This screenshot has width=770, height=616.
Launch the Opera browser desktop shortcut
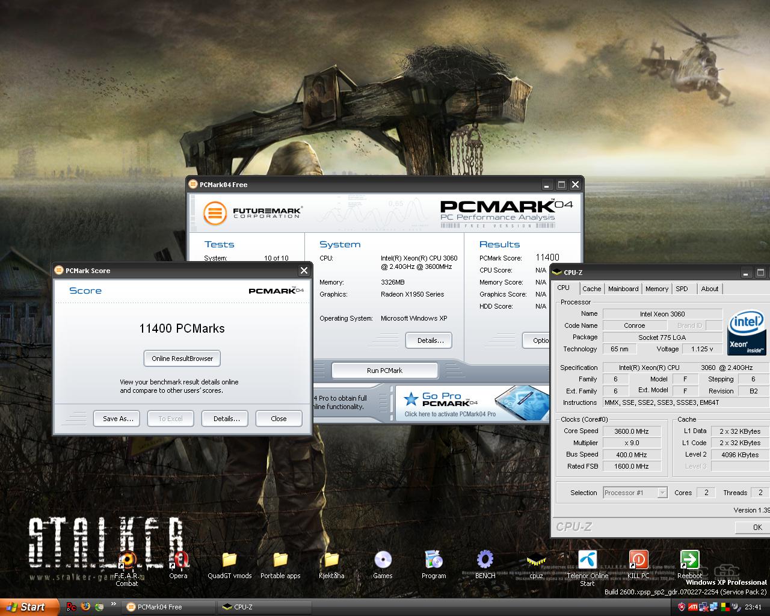point(178,564)
